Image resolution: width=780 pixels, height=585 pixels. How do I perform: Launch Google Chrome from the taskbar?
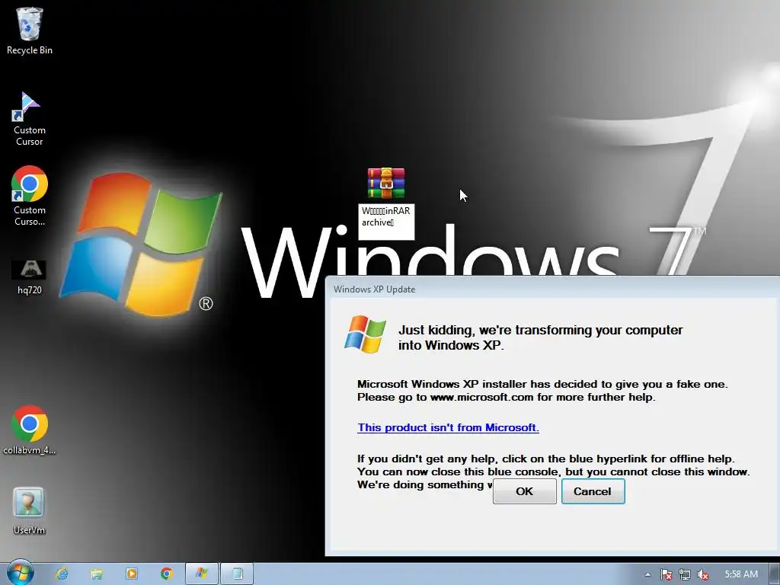coord(167,574)
